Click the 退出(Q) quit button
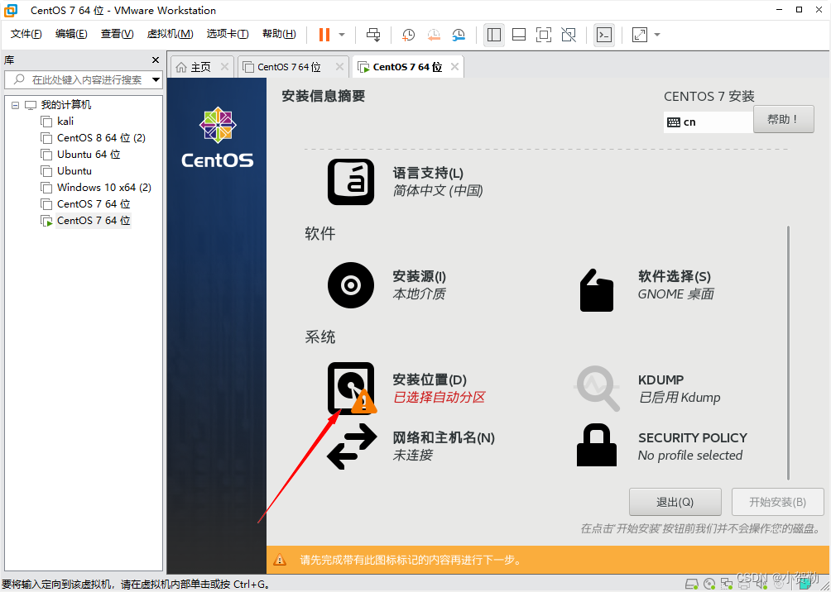The width and height of the screenshot is (831, 592). click(675, 502)
